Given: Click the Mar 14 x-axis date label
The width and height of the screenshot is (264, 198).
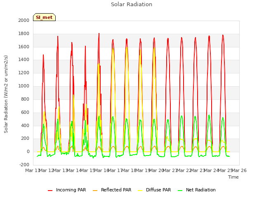Looking at the screenshot, I should pos(74,170).
